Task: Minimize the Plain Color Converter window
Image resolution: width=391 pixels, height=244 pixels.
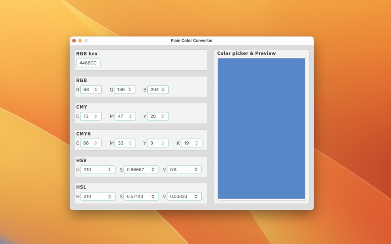Action: (80, 41)
